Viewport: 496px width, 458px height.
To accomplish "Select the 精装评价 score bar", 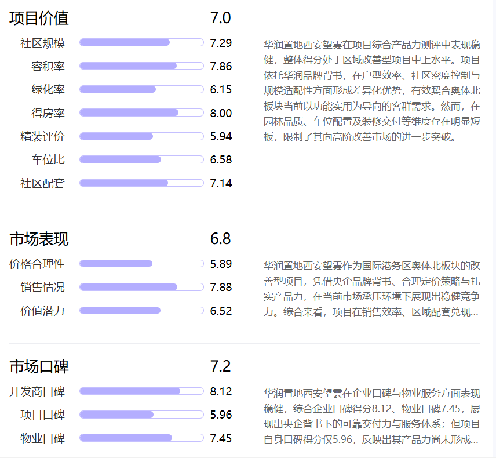I will click(x=141, y=136).
